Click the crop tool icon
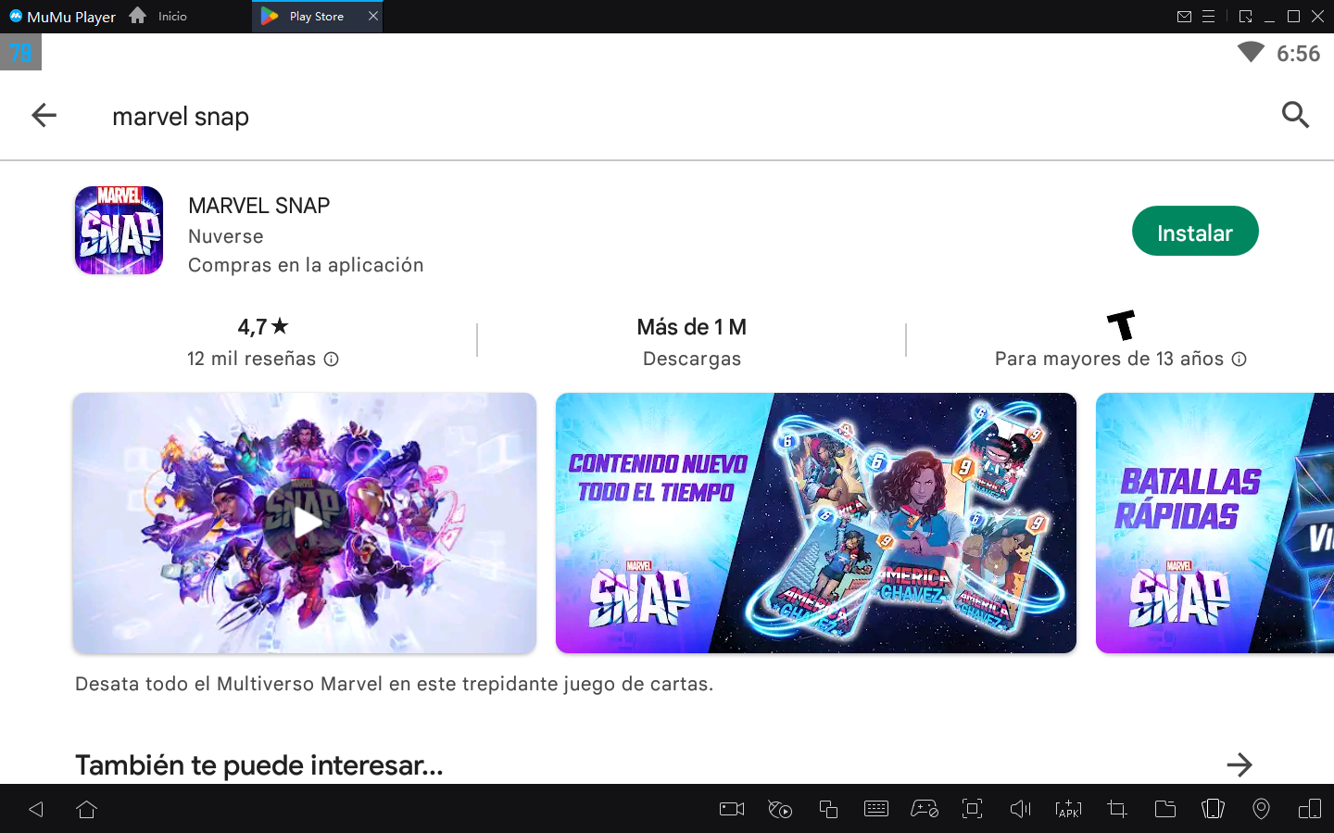This screenshot has height=833, width=1334. point(1117,810)
